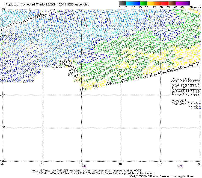The width and height of the screenshot is (202, 178).
Task: Click the red 30-35 knots color band
Action: point(165,3)
